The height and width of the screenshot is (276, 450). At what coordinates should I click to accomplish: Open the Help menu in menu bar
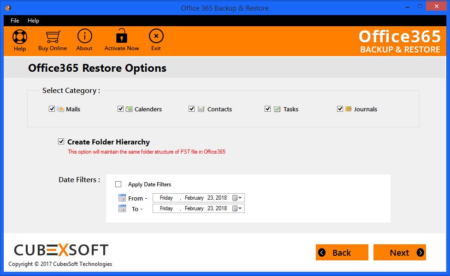[33, 21]
